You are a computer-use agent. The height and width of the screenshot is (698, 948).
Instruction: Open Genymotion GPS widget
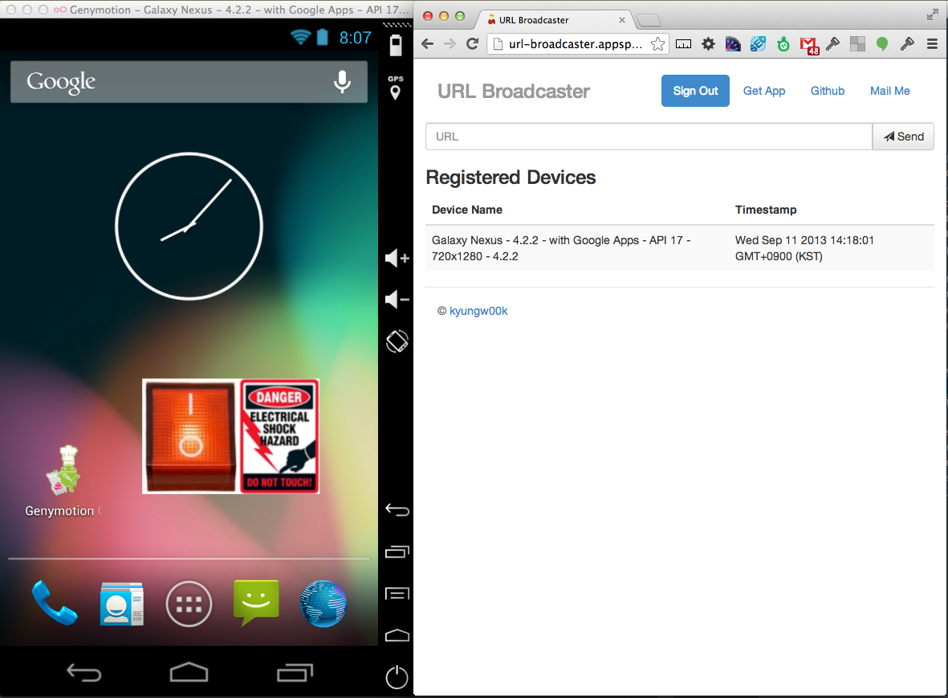coord(396,88)
